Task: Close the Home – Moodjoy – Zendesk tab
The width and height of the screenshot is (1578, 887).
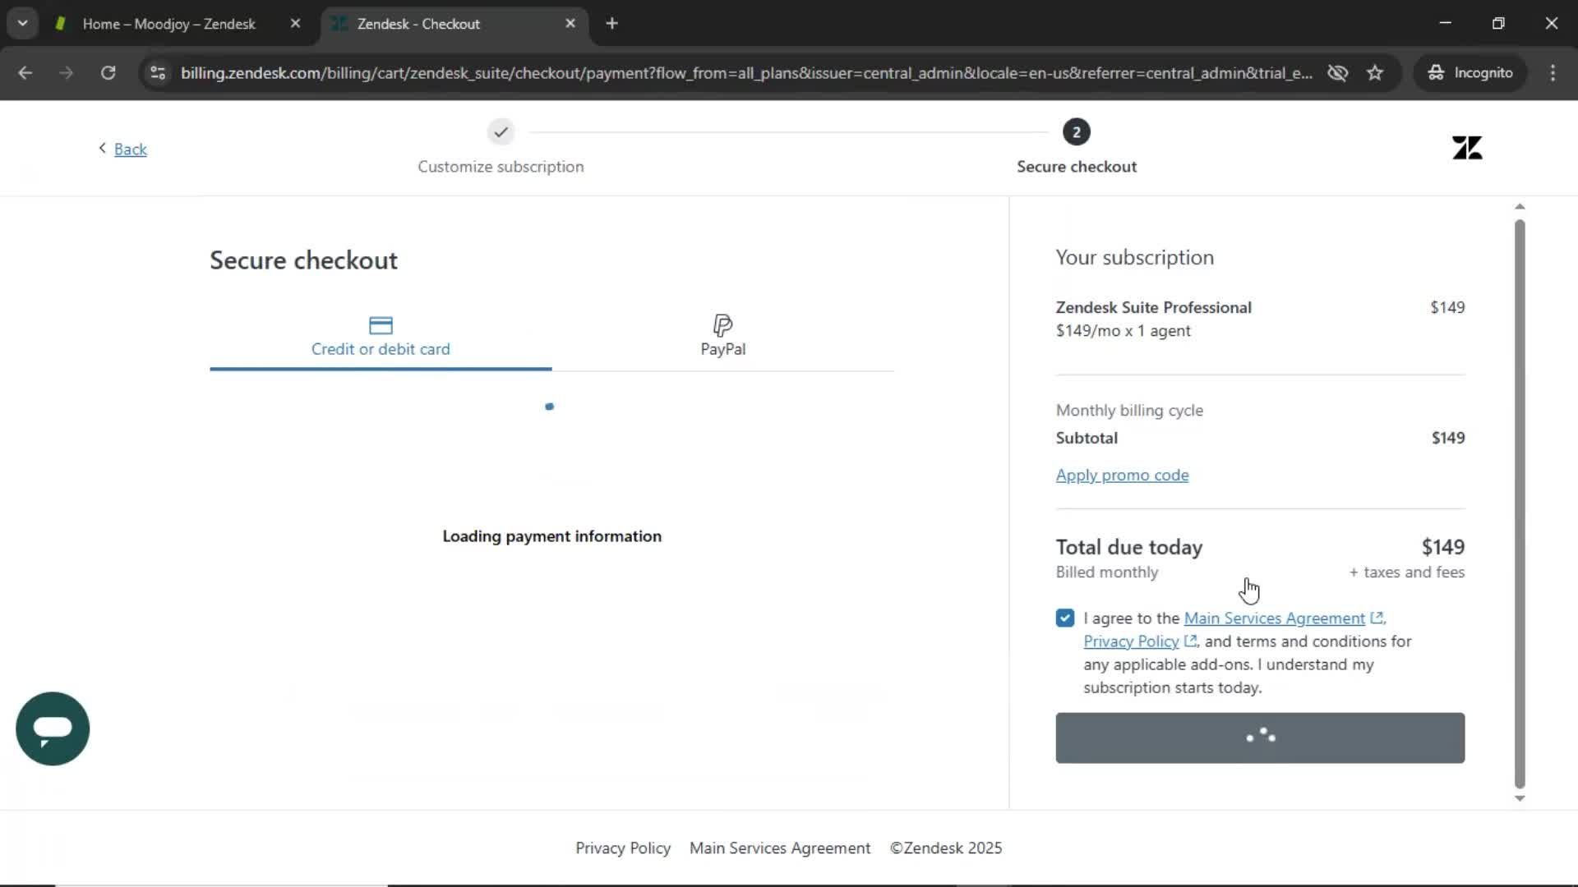Action: pos(295,24)
